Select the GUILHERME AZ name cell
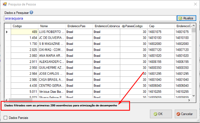200x123 pixels. [52, 68]
